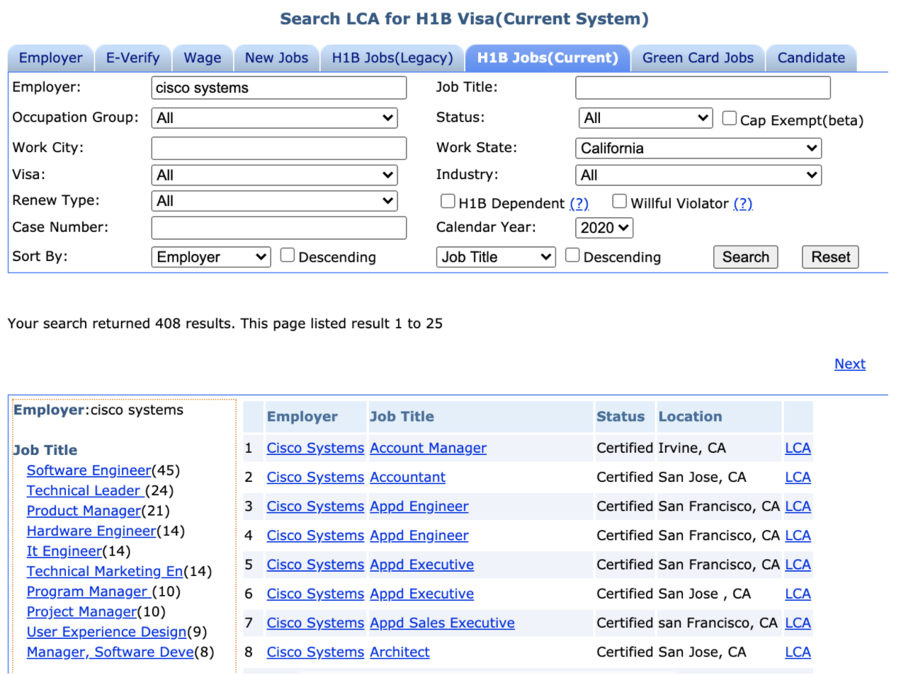Open the LCA link for Account Manager
This screenshot has height=675, width=901.
pyautogui.click(x=798, y=449)
